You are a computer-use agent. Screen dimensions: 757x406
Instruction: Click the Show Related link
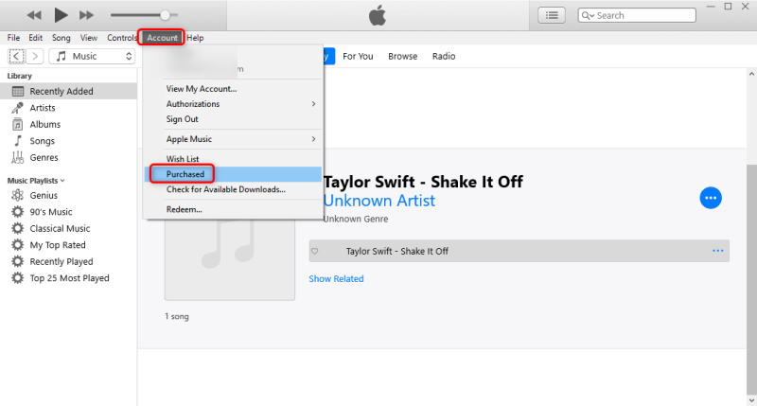coord(336,278)
